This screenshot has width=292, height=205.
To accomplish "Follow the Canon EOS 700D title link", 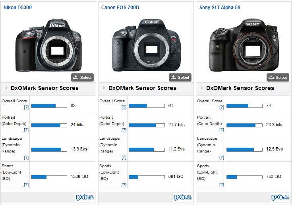I will pyautogui.click(x=120, y=7).
